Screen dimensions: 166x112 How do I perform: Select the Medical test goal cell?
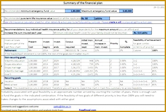click(16, 85)
